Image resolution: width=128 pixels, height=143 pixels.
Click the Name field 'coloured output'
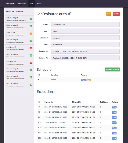click(x=85, y=24)
